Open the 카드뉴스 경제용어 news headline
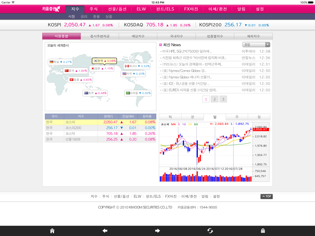The image size is (315, 236). click(x=192, y=64)
